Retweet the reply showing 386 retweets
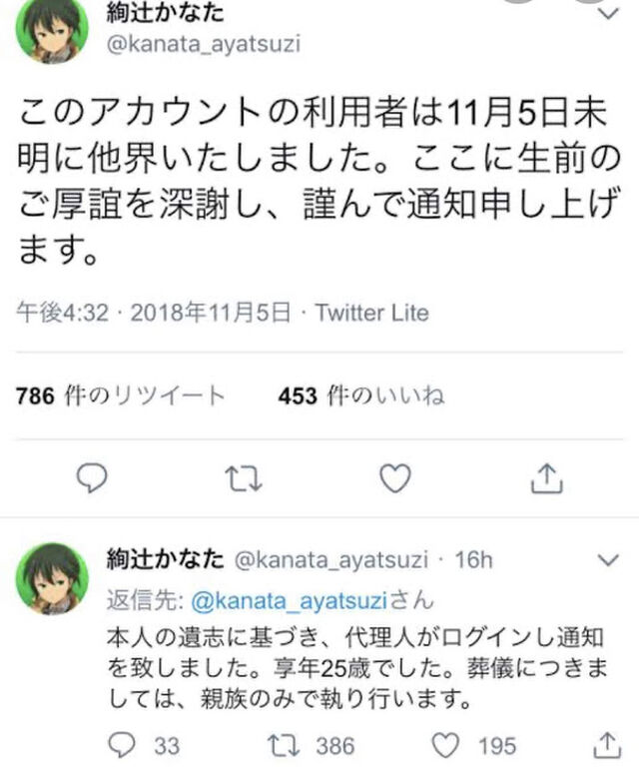Image resolution: width=639 pixels, height=773 pixels. [x=284, y=745]
